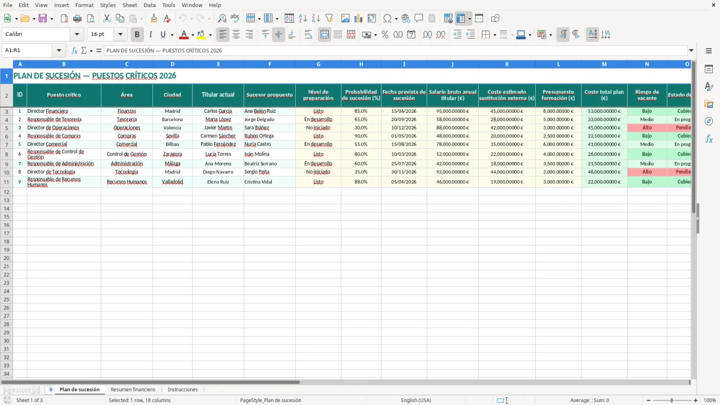Click Increase Indent icon
The image size is (720, 405).
point(457,35)
